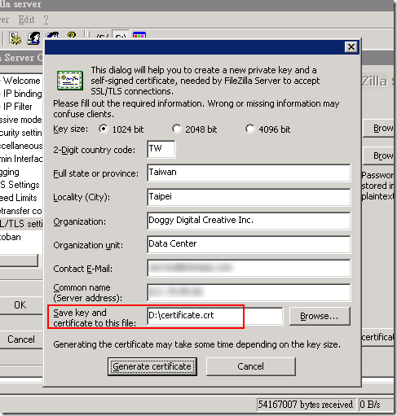Click Browse button for certificate file

point(320,316)
